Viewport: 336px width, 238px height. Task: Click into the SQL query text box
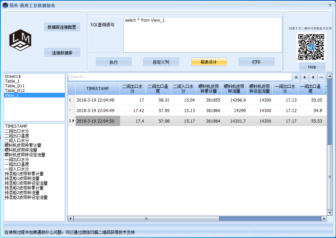[202, 35]
